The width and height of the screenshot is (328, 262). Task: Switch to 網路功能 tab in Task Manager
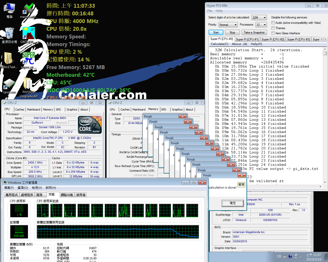[x=67, y=195]
